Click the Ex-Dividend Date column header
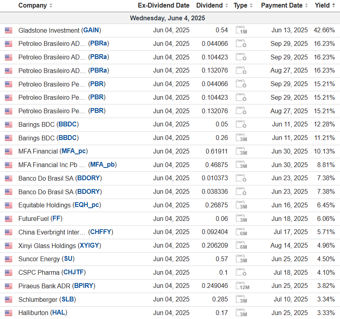The image size is (340, 319). click(163, 6)
